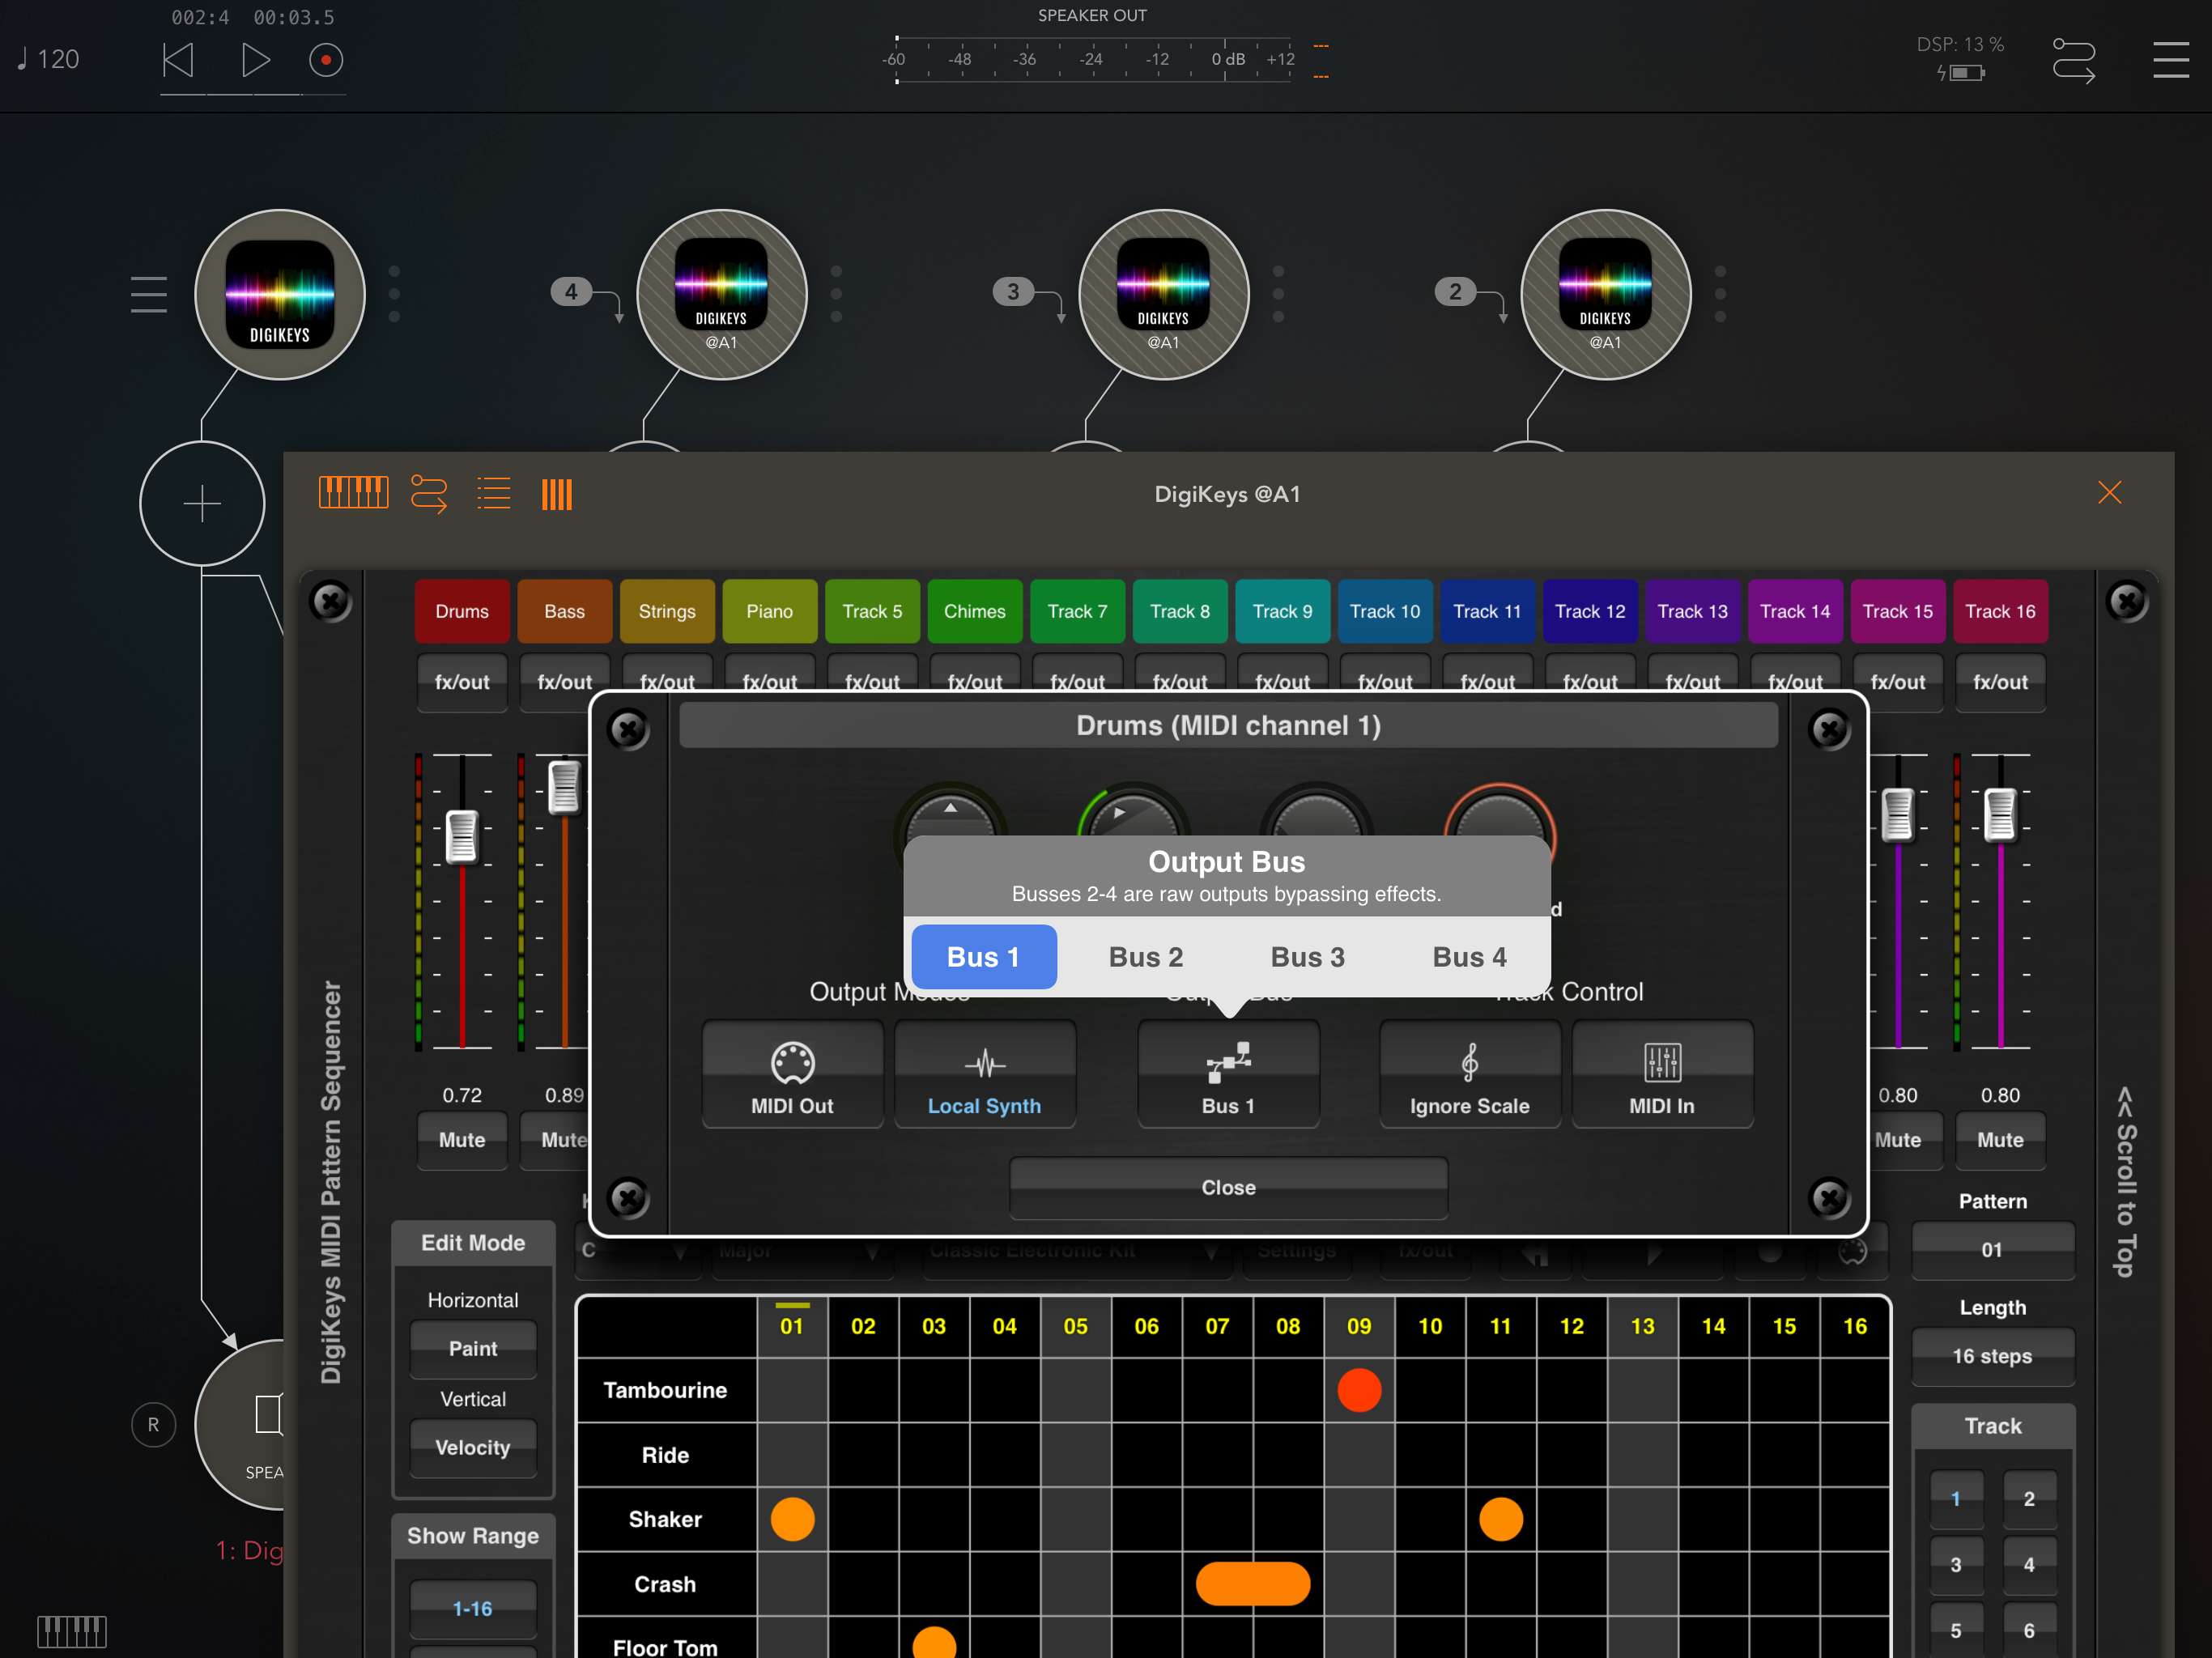Screen dimensions: 2212x1658
Task: Open the top-right hamburger menu
Action: click(2170, 60)
